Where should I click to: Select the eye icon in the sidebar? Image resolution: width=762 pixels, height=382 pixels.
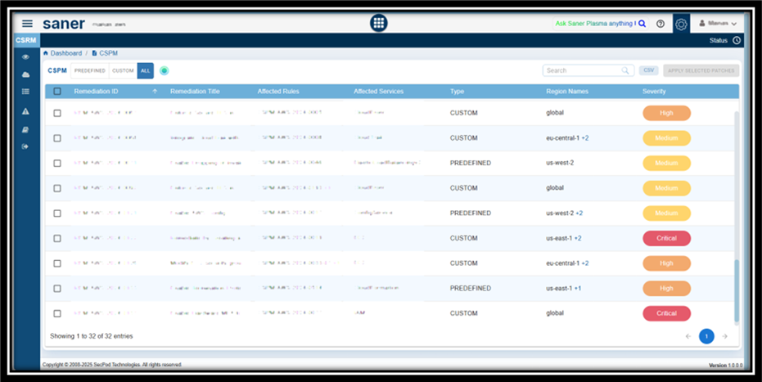pyautogui.click(x=25, y=56)
